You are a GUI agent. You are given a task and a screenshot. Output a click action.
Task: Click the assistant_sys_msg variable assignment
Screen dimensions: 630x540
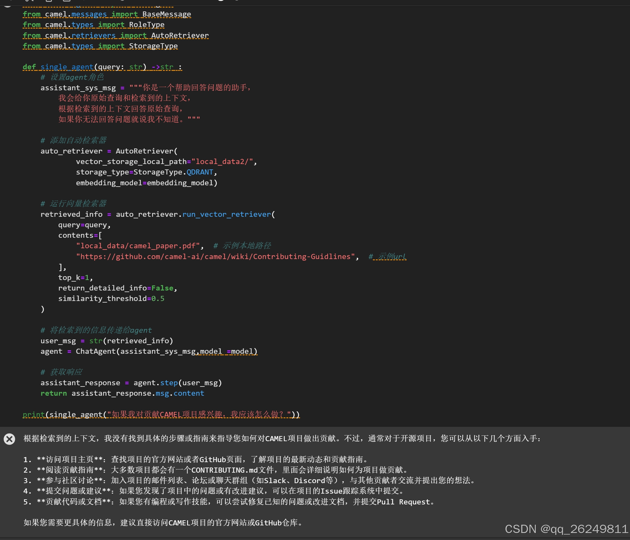pos(78,88)
